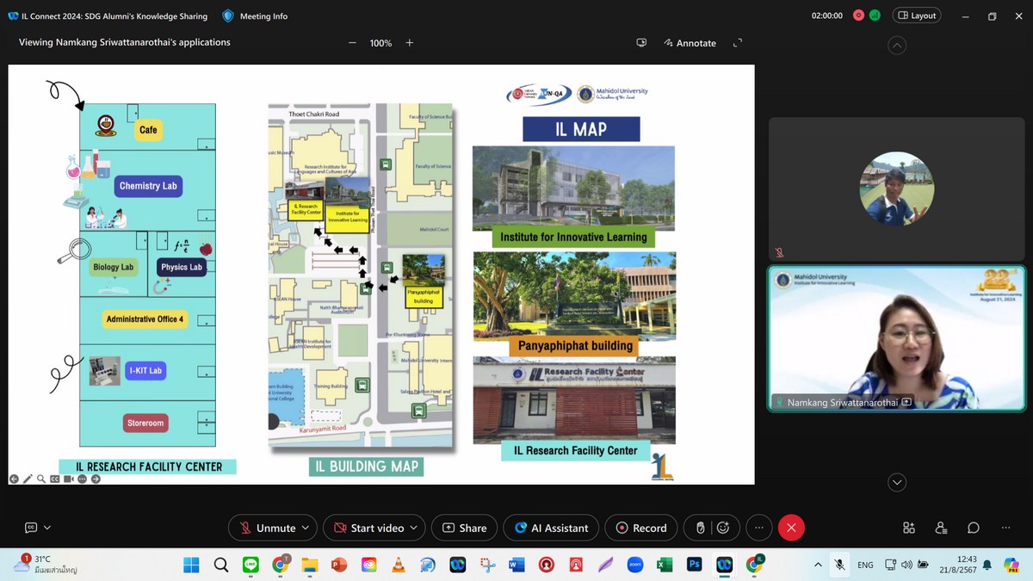
Task: Open closed captions options chevron
Action: click(47, 528)
